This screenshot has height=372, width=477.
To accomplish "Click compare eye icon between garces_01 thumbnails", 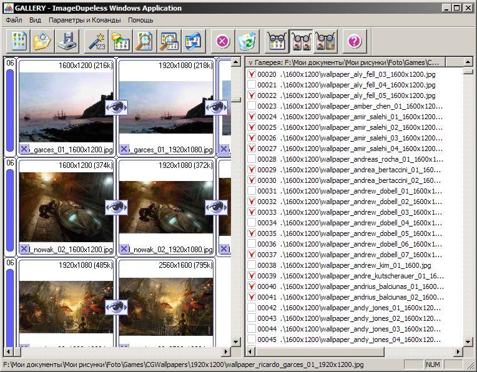I will point(116,107).
